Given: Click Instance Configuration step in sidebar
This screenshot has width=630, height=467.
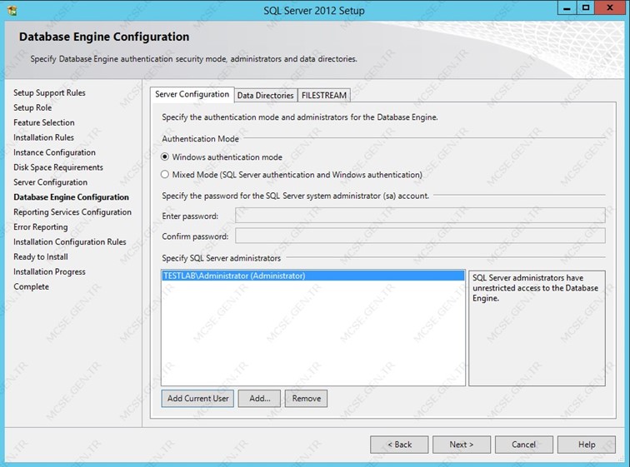Looking at the screenshot, I should (x=54, y=152).
